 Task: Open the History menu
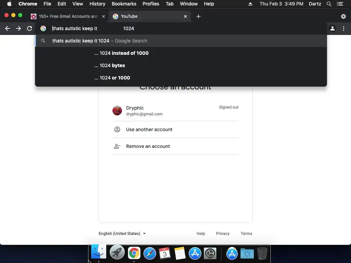[x=97, y=4]
